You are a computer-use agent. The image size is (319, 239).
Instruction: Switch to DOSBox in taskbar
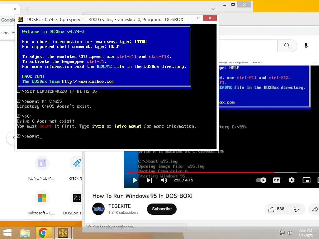click(63, 233)
